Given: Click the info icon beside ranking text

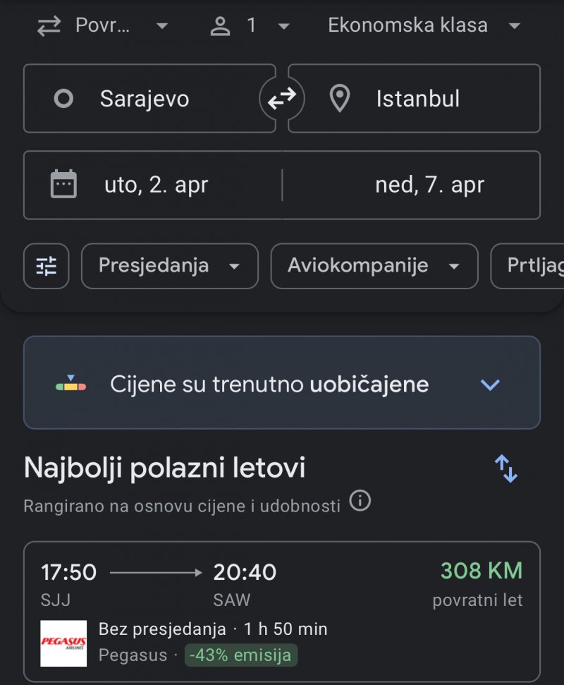Looking at the screenshot, I should pos(360,501).
